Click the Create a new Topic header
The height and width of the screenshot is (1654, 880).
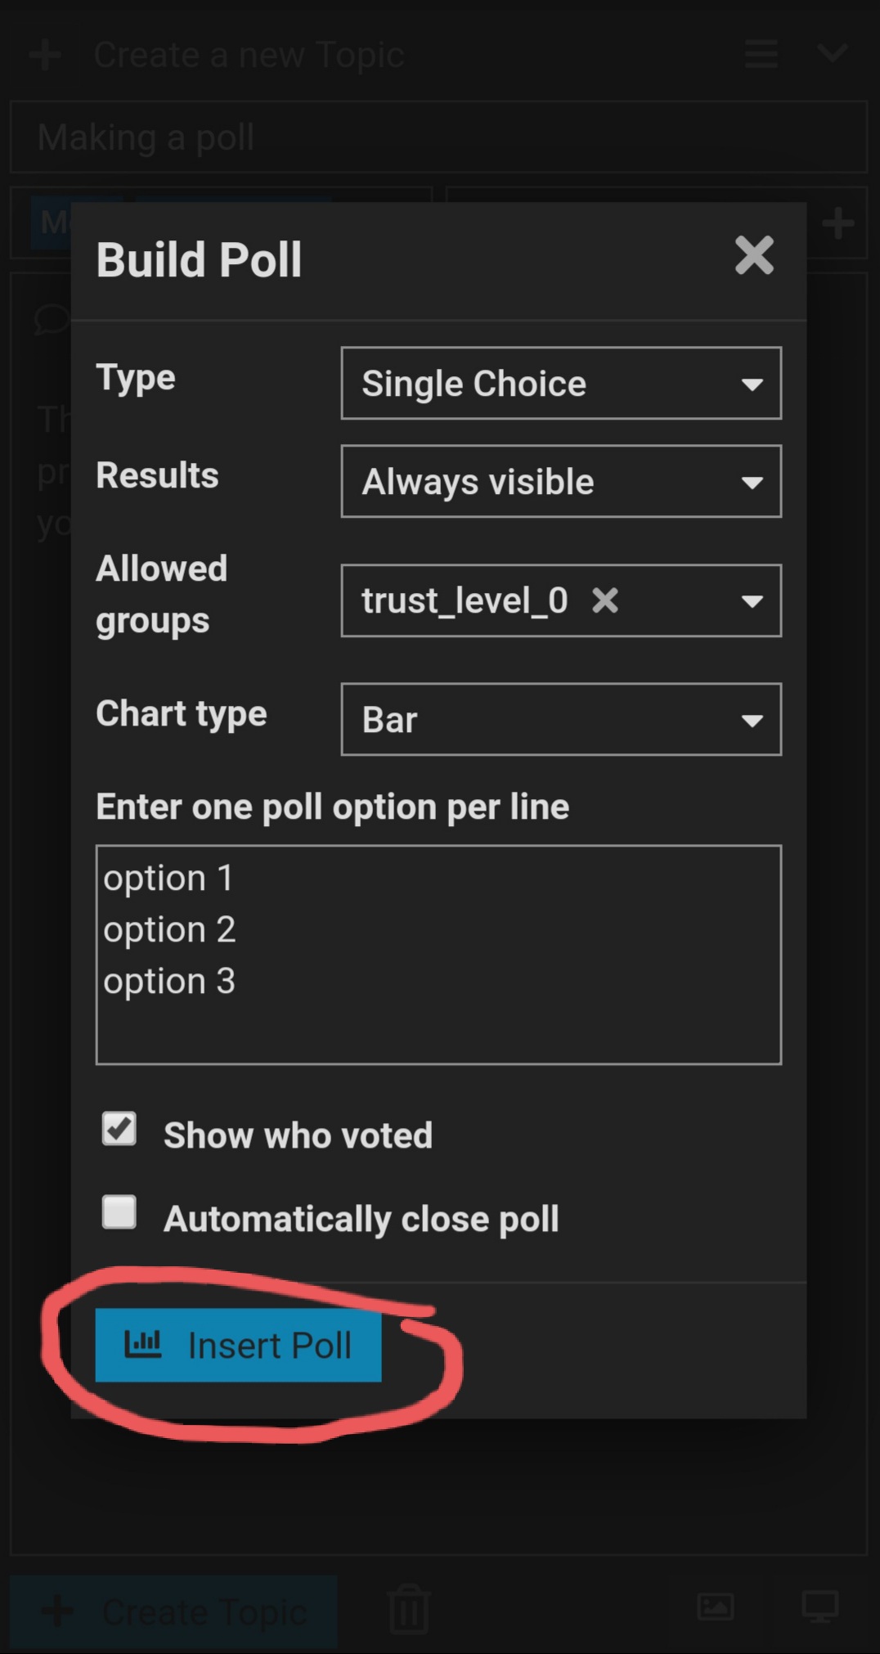pos(249,55)
